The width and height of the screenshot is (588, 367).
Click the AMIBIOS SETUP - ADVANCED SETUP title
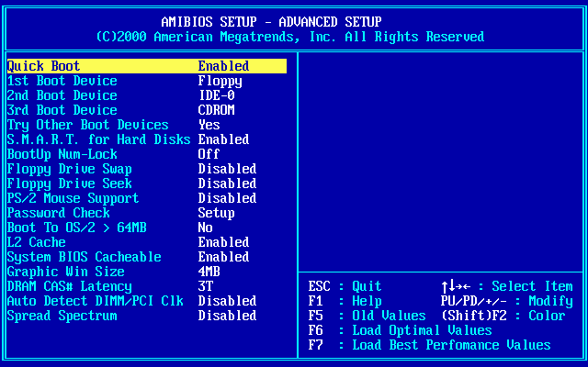click(x=272, y=22)
